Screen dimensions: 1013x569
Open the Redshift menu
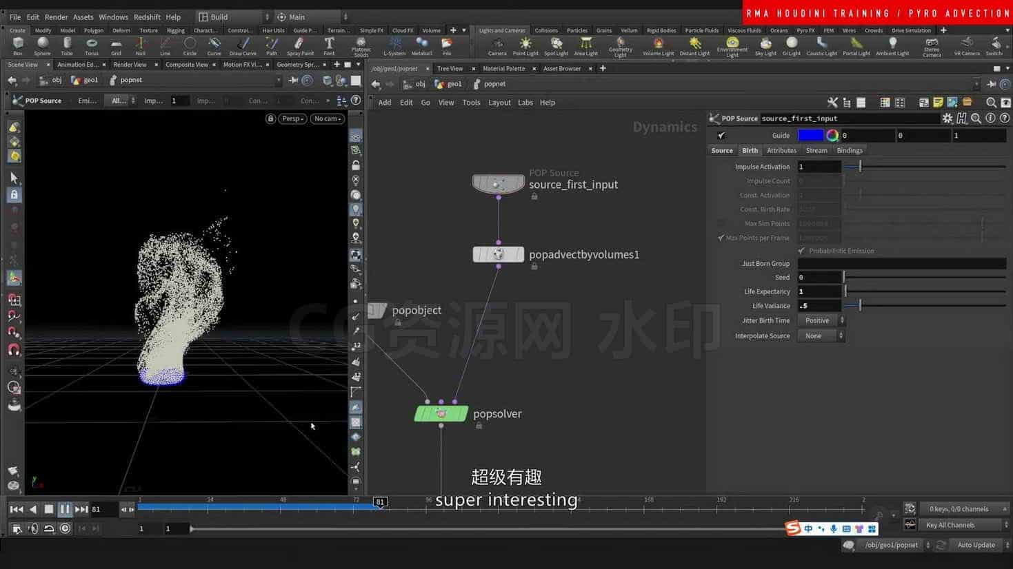coord(147,17)
